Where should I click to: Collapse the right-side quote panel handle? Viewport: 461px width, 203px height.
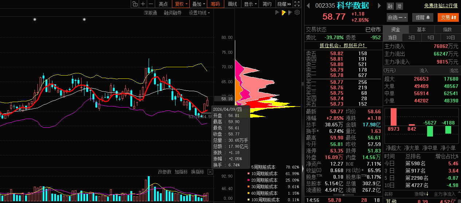pos(303,169)
